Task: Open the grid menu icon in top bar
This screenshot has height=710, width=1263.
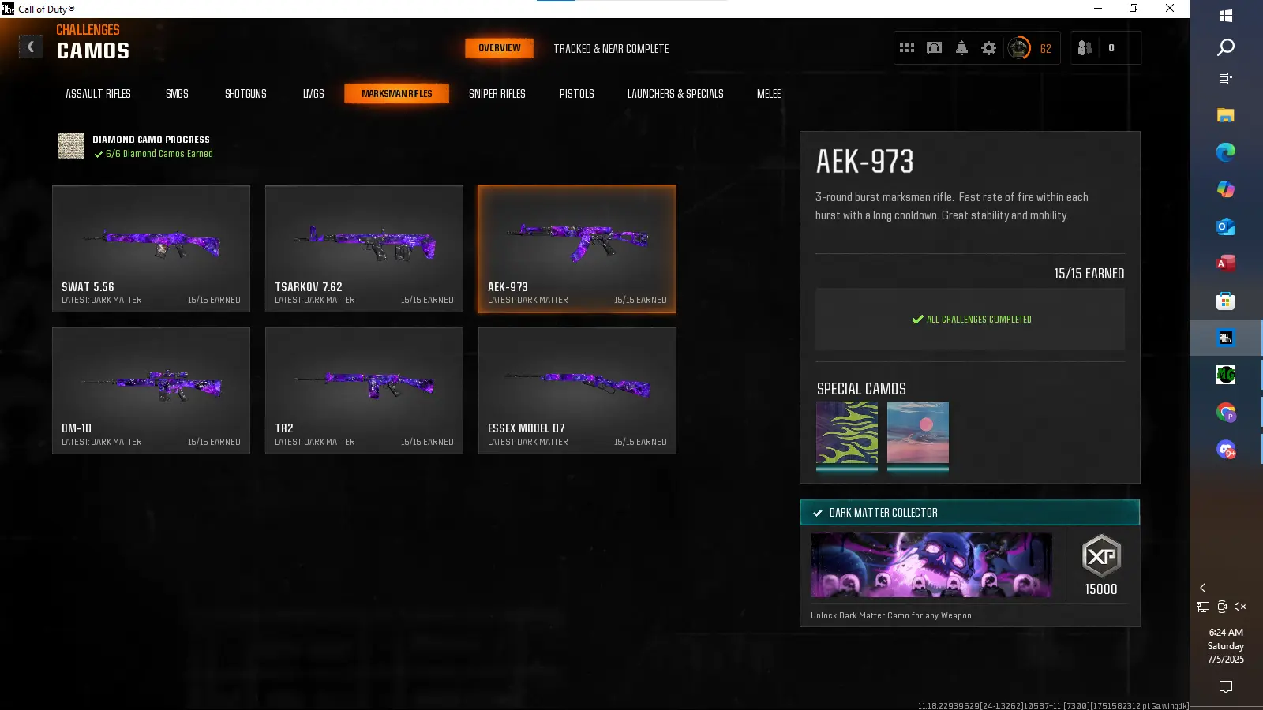Action: point(907,48)
